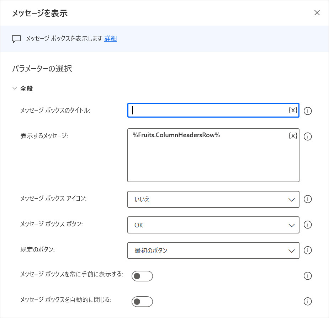Image resolution: width=329 pixels, height=318 pixels.
Task: Open メッセージ ボックス ボタン dropdown showing OK
Action: tap(213, 225)
